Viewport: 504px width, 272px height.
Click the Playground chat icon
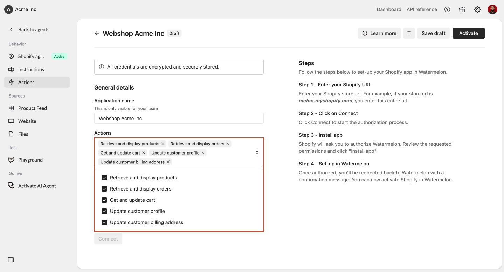(11, 160)
